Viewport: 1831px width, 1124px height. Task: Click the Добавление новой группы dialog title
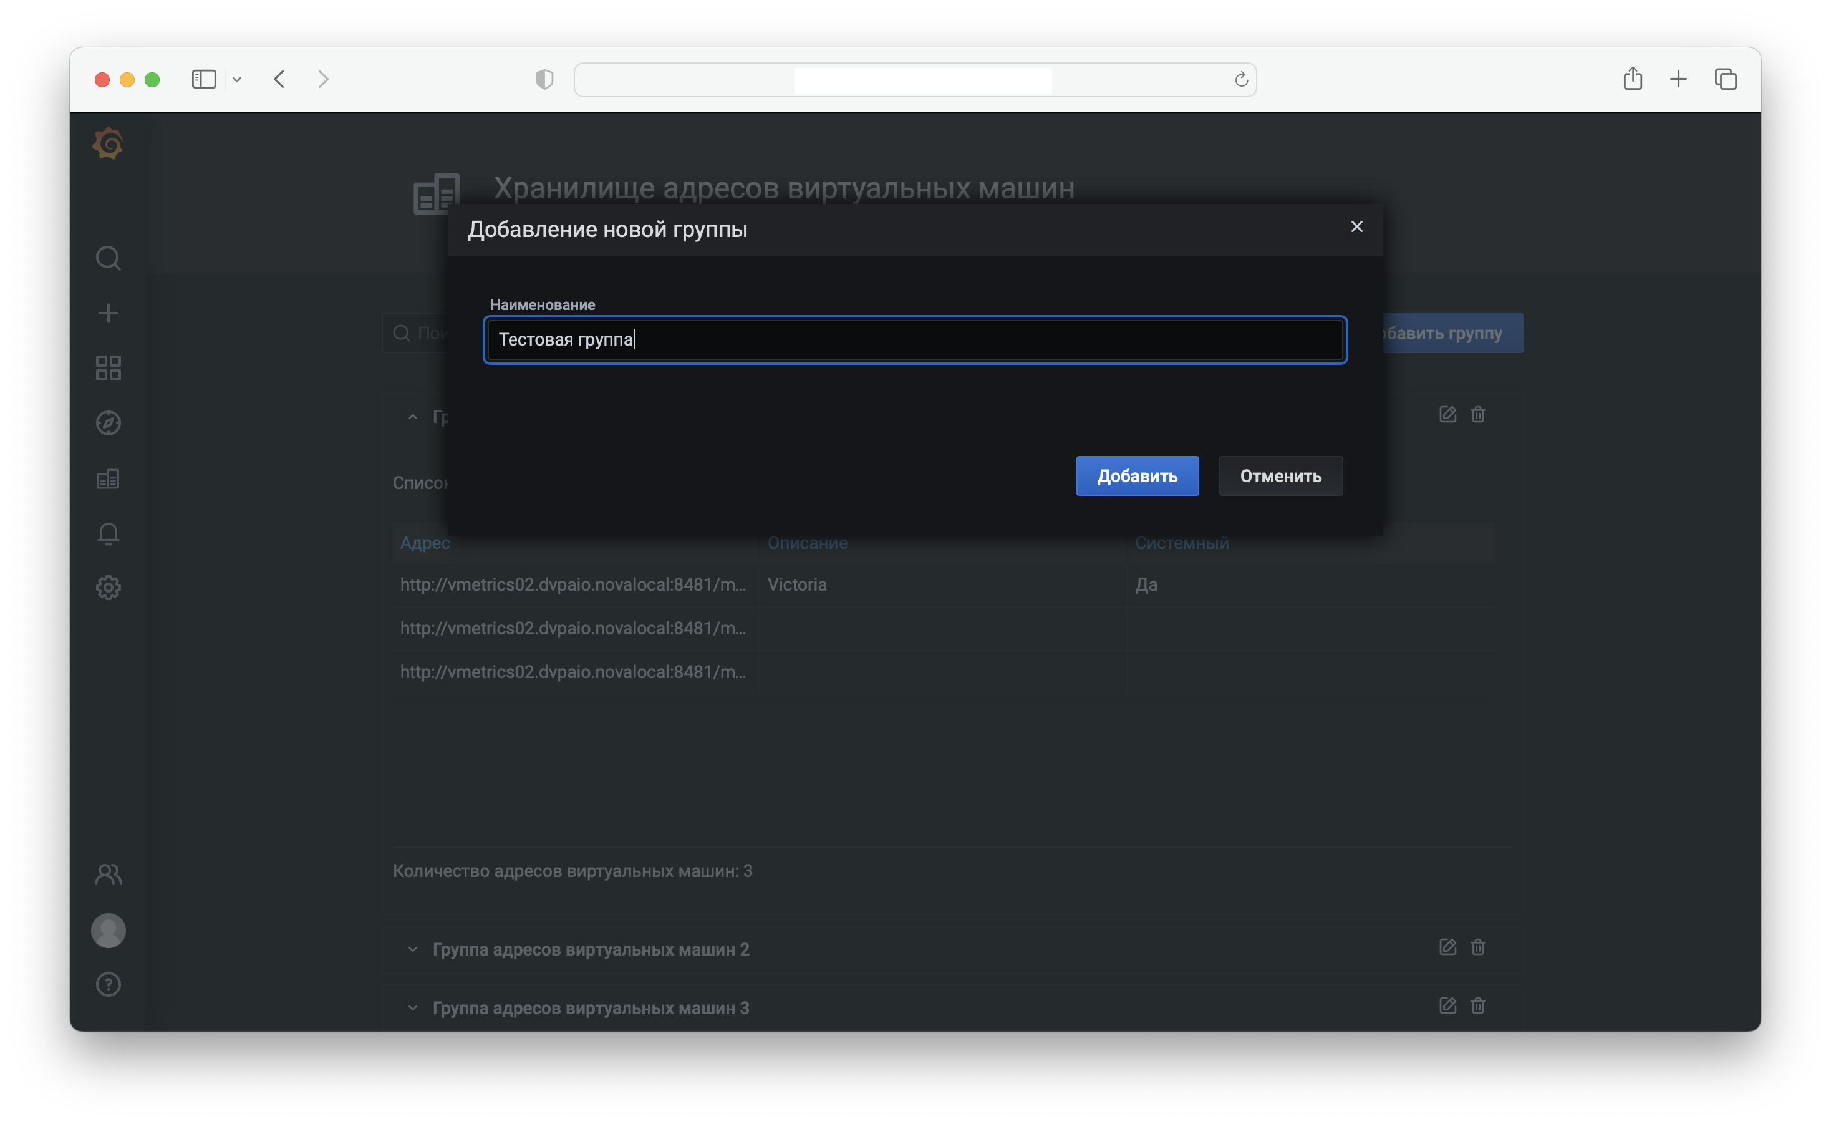click(x=607, y=229)
